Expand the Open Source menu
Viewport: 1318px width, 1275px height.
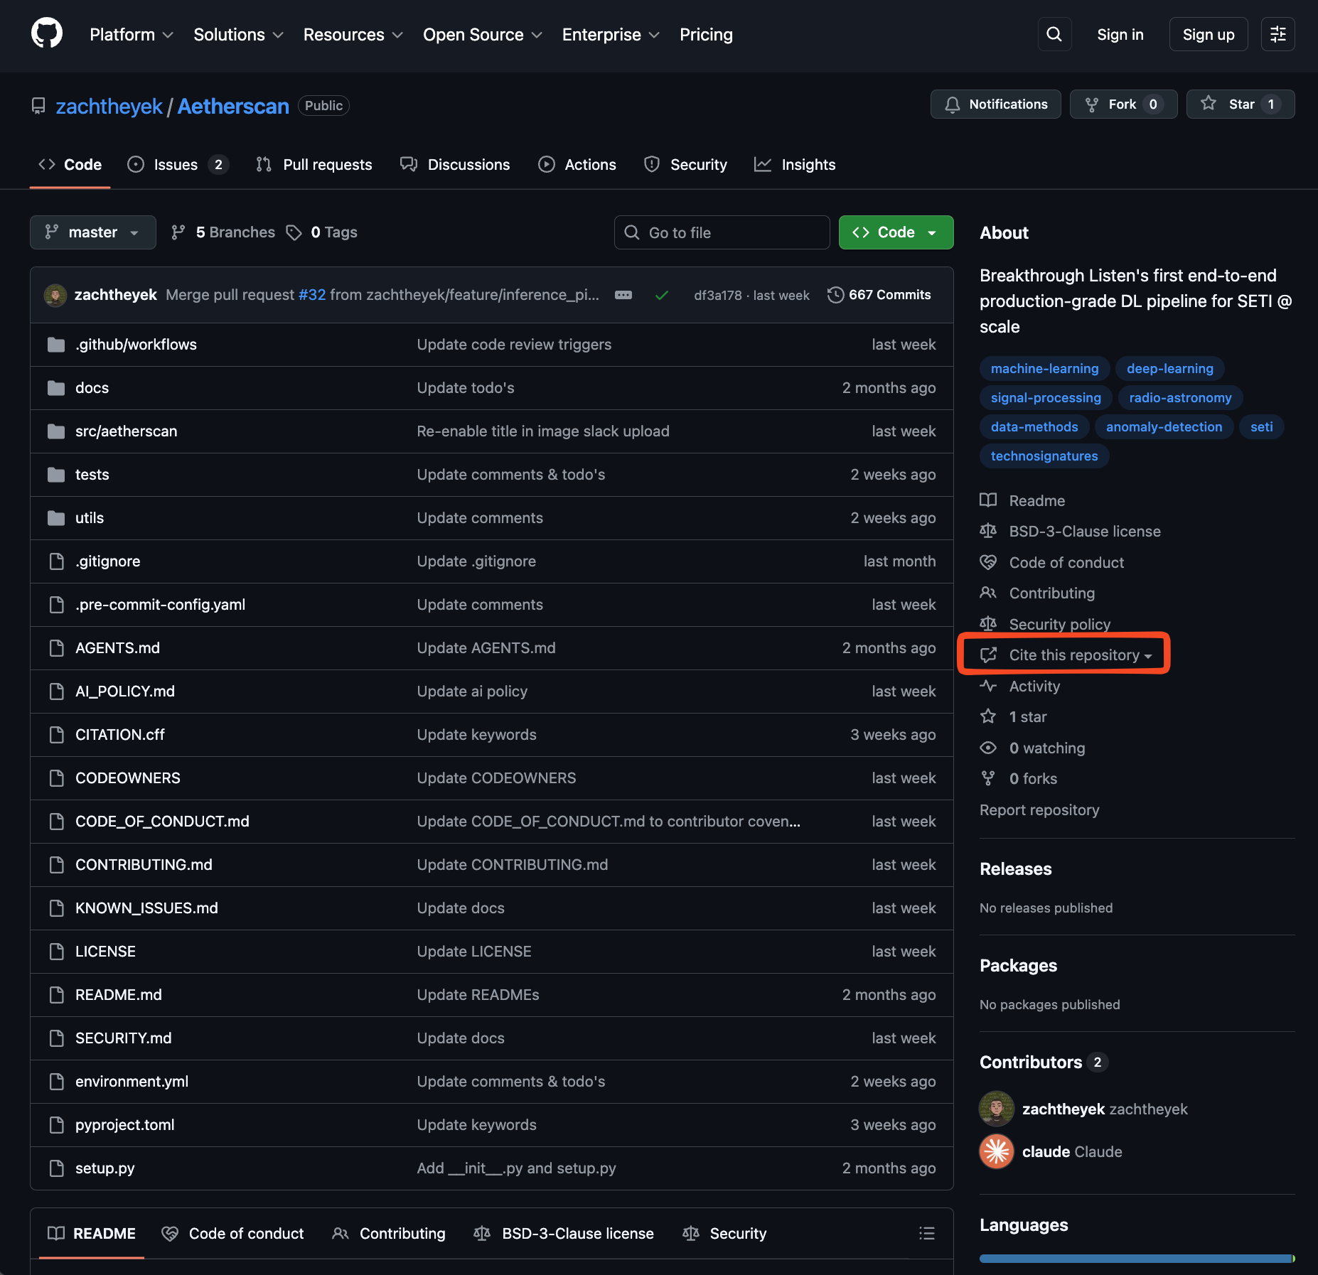click(483, 34)
